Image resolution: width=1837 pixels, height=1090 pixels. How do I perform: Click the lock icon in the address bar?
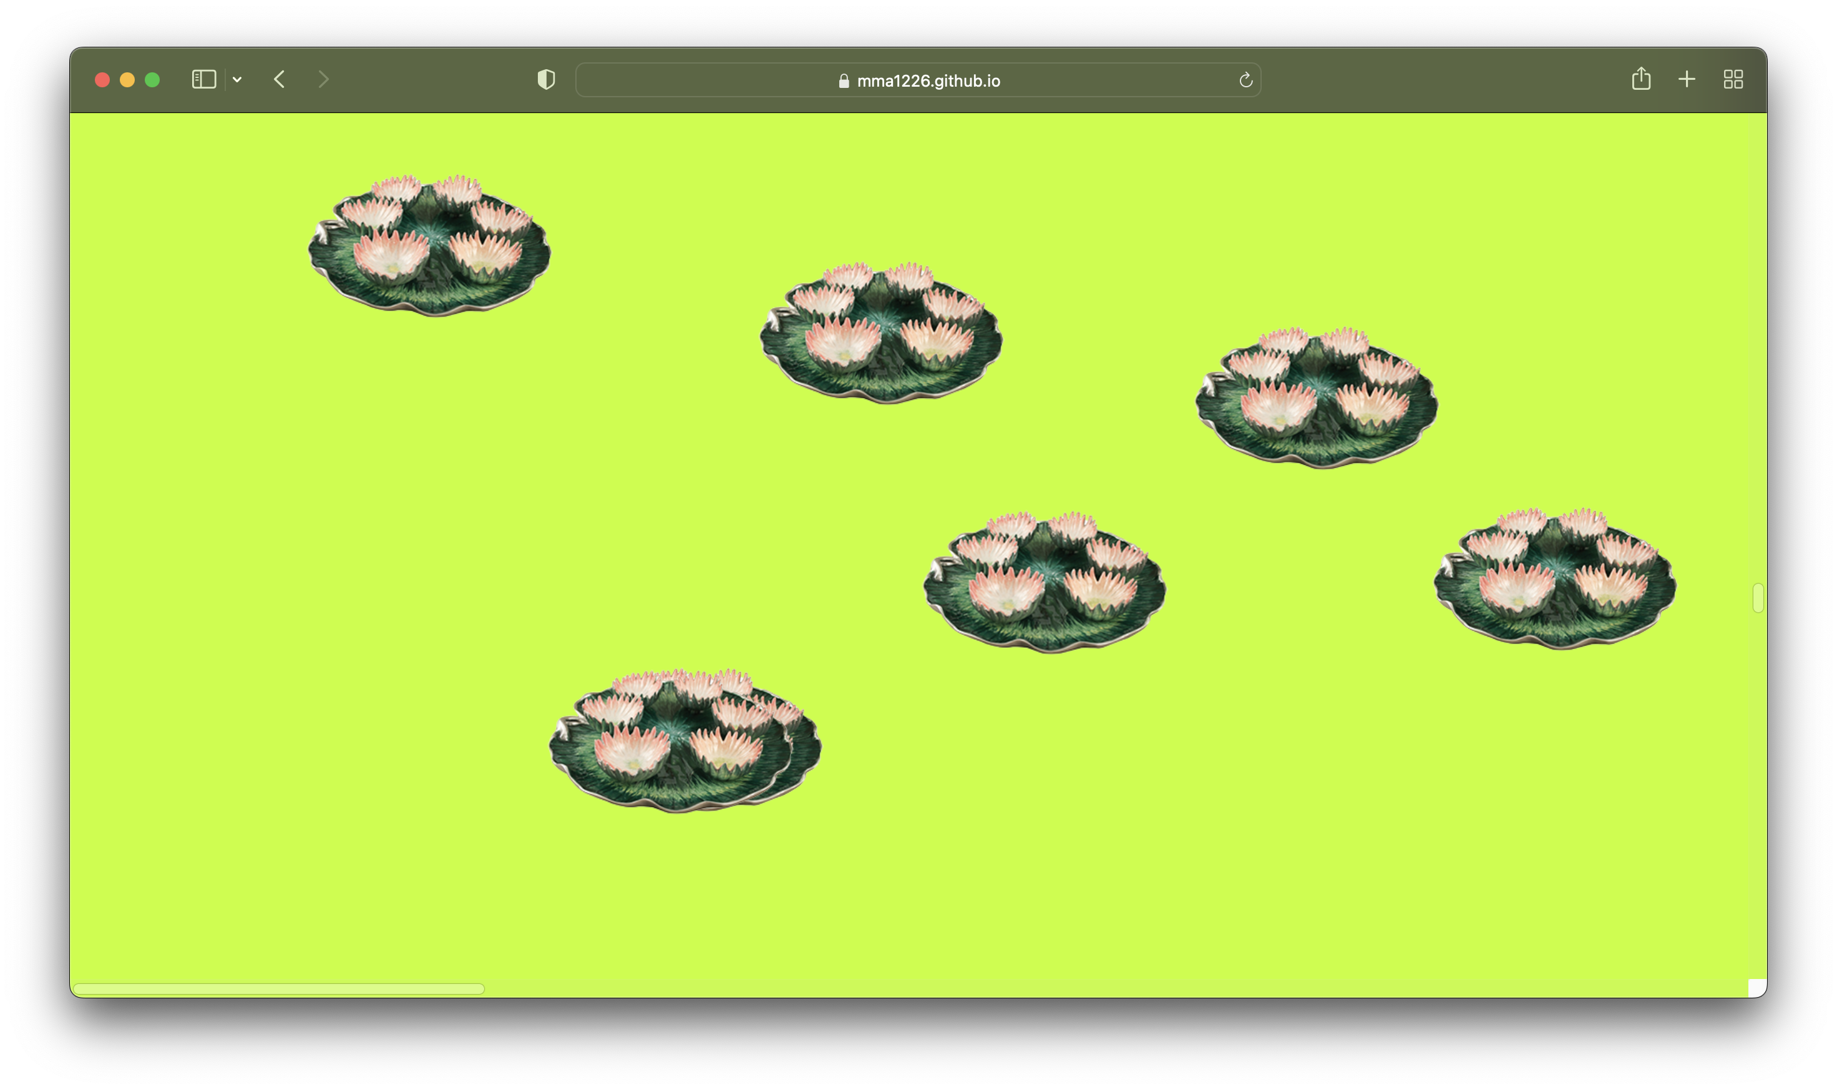[x=844, y=81]
